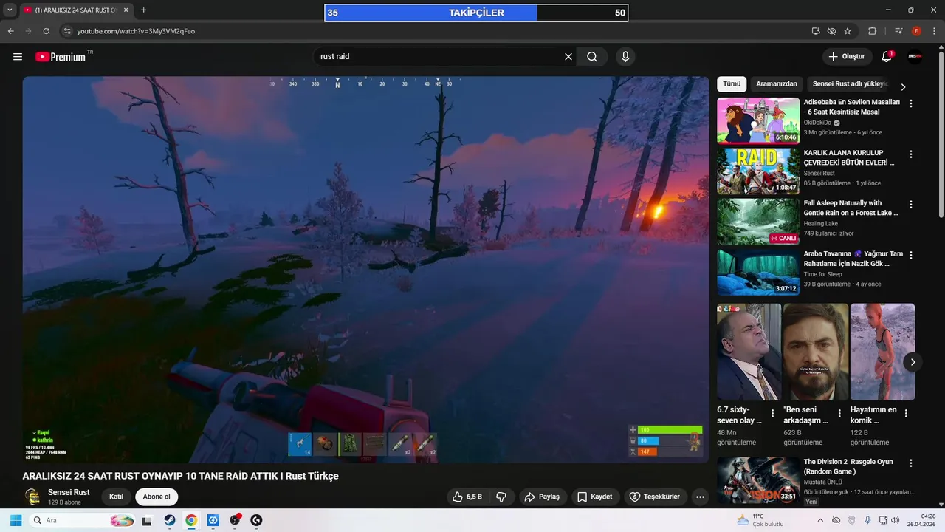Open volume control in system tray

895,520
